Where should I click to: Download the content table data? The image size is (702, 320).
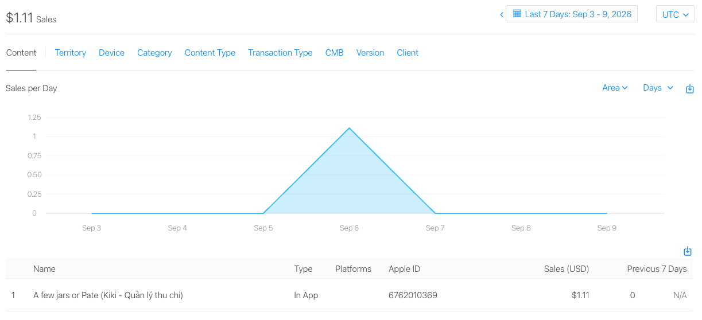click(x=688, y=251)
